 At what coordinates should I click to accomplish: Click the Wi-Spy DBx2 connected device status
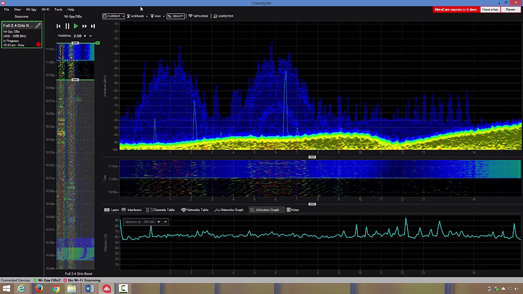[x=47, y=281]
